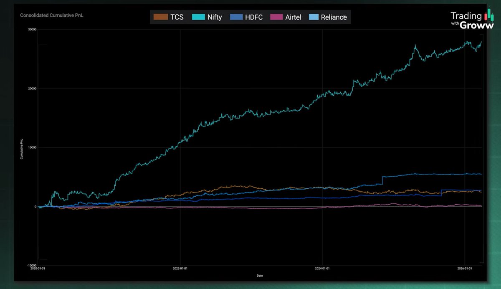The image size is (501, 289).
Task: Click the 10000 y-axis label
Action: click(32, 147)
